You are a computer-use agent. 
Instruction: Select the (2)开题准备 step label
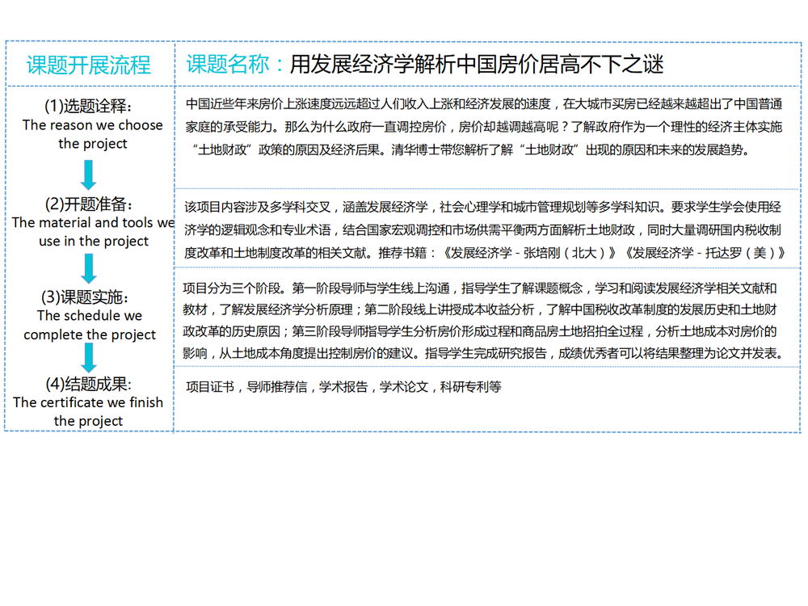(88, 204)
